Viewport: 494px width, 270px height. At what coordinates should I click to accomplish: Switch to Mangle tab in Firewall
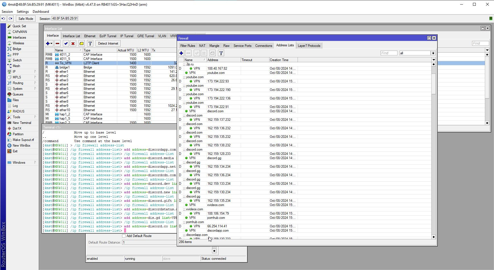[x=214, y=46]
